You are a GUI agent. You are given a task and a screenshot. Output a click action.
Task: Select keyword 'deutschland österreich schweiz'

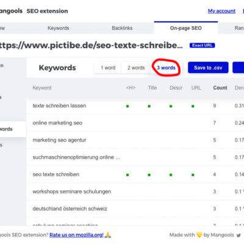click(70, 209)
